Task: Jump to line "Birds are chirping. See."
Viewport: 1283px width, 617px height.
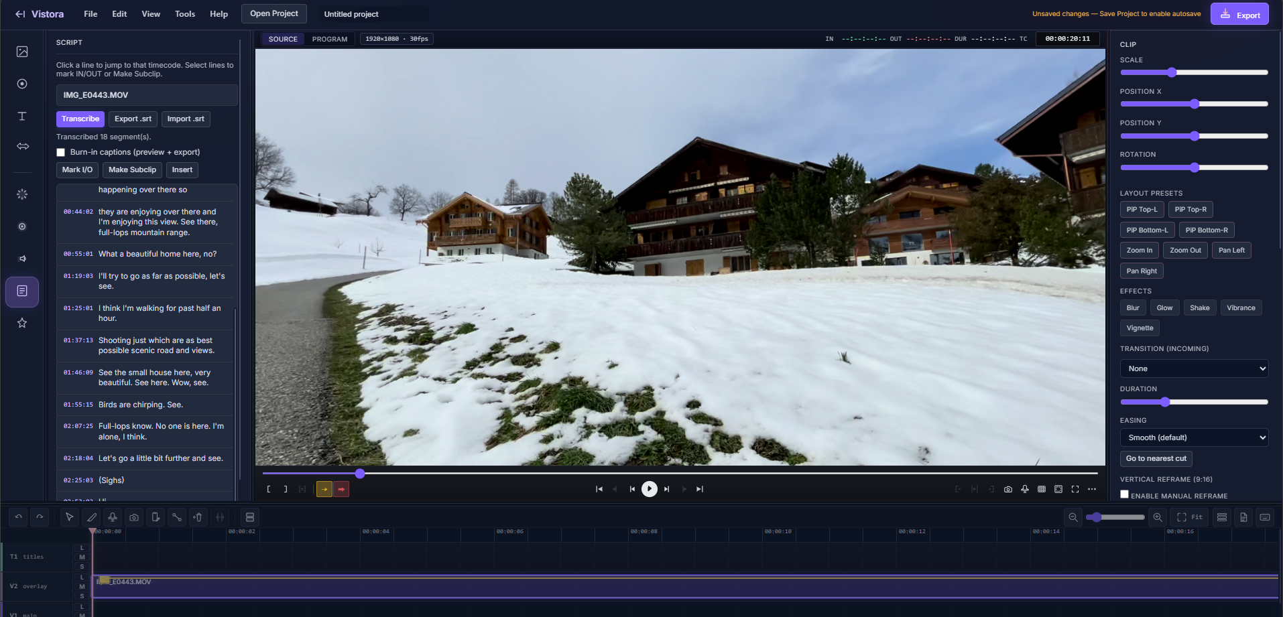Action: tap(145, 405)
